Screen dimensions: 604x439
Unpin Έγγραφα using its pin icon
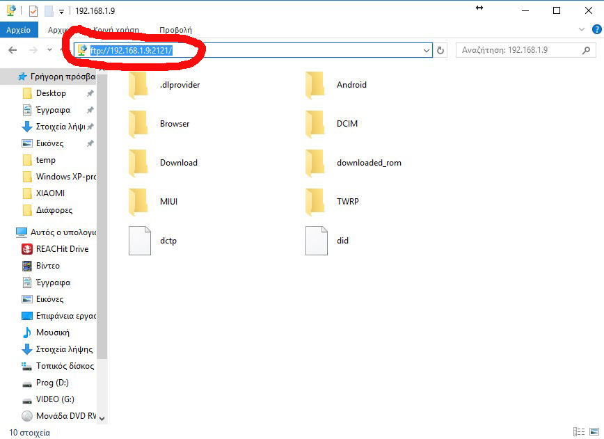click(x=90, y=110)
